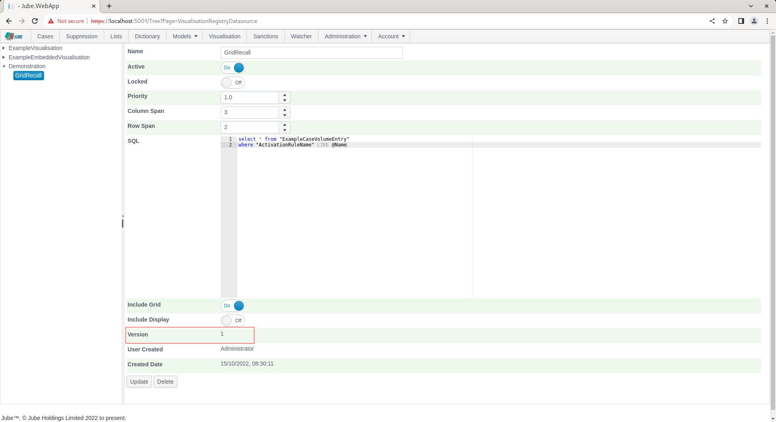The image size is (776, 422).
Task: Select the Demonstration tree item
Action: pos(27,66)
